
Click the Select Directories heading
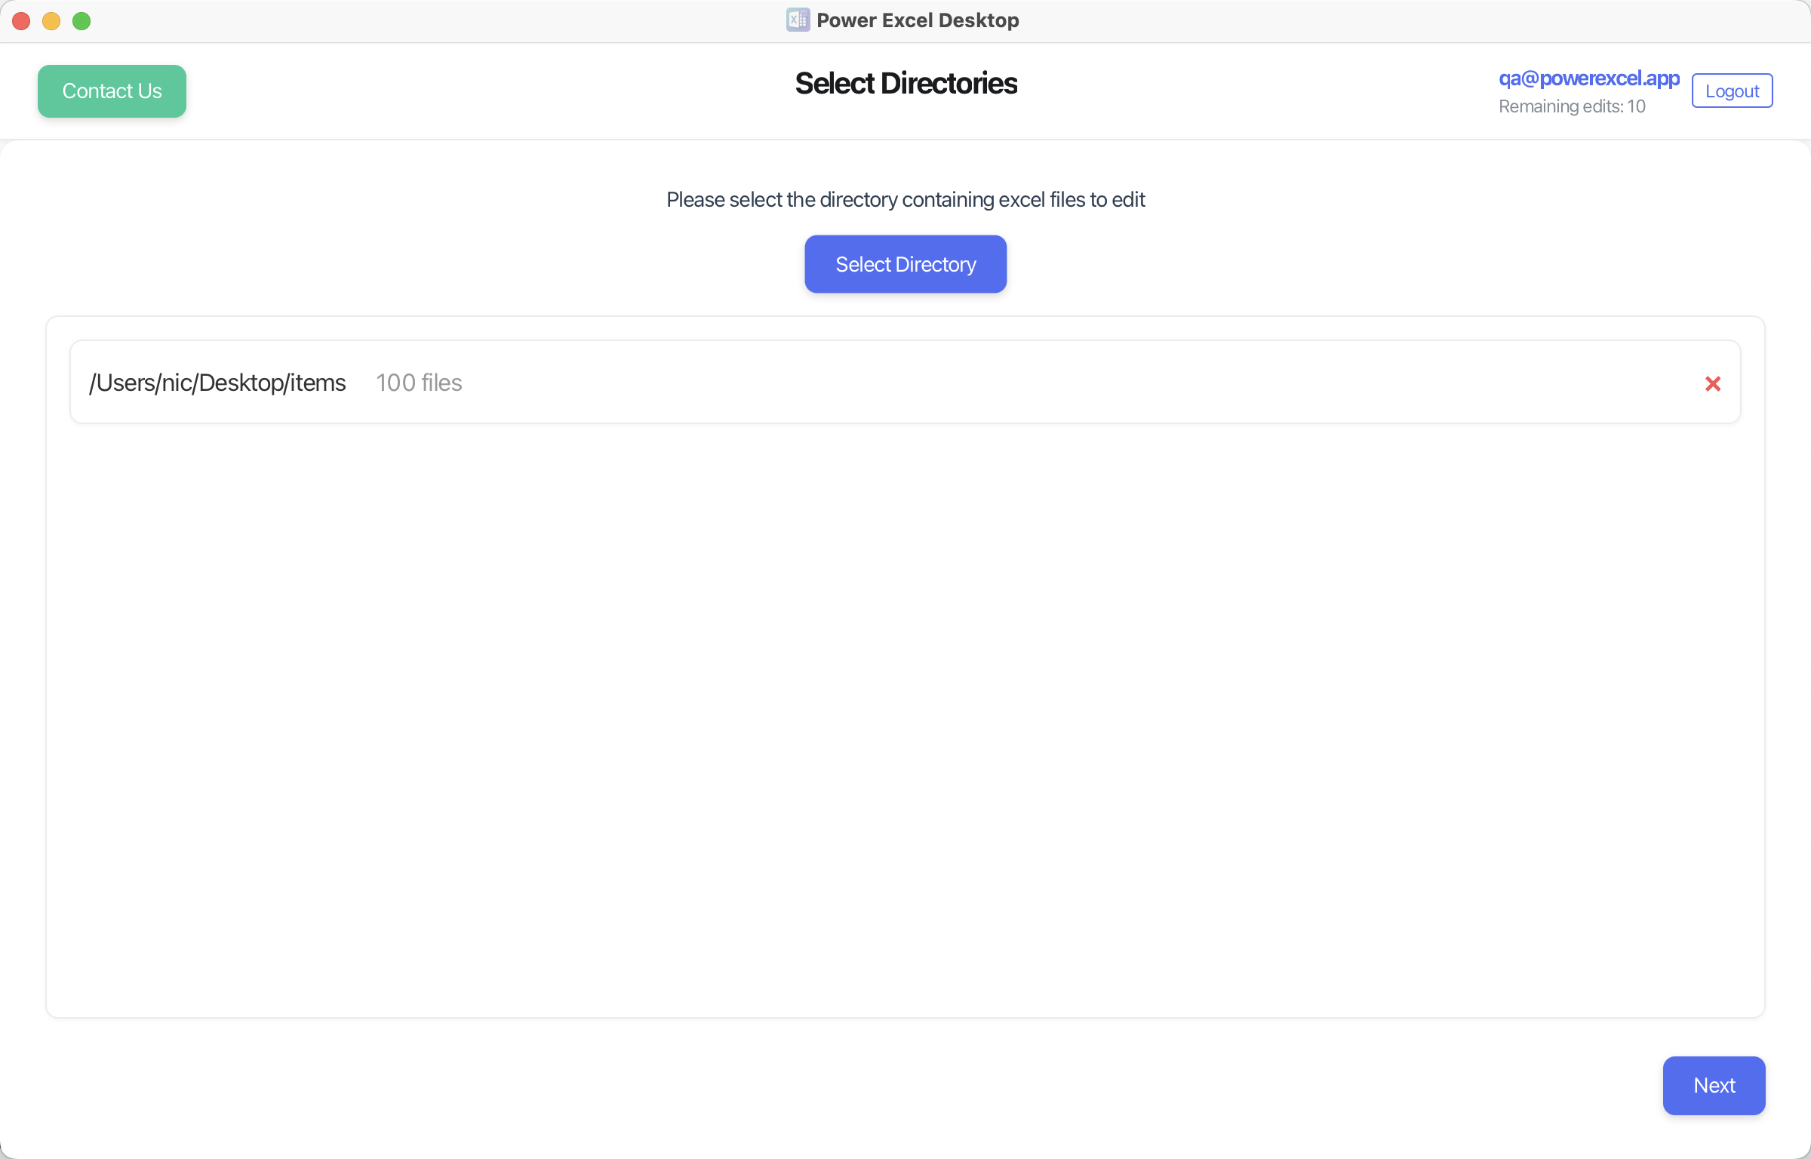[906, 83]
